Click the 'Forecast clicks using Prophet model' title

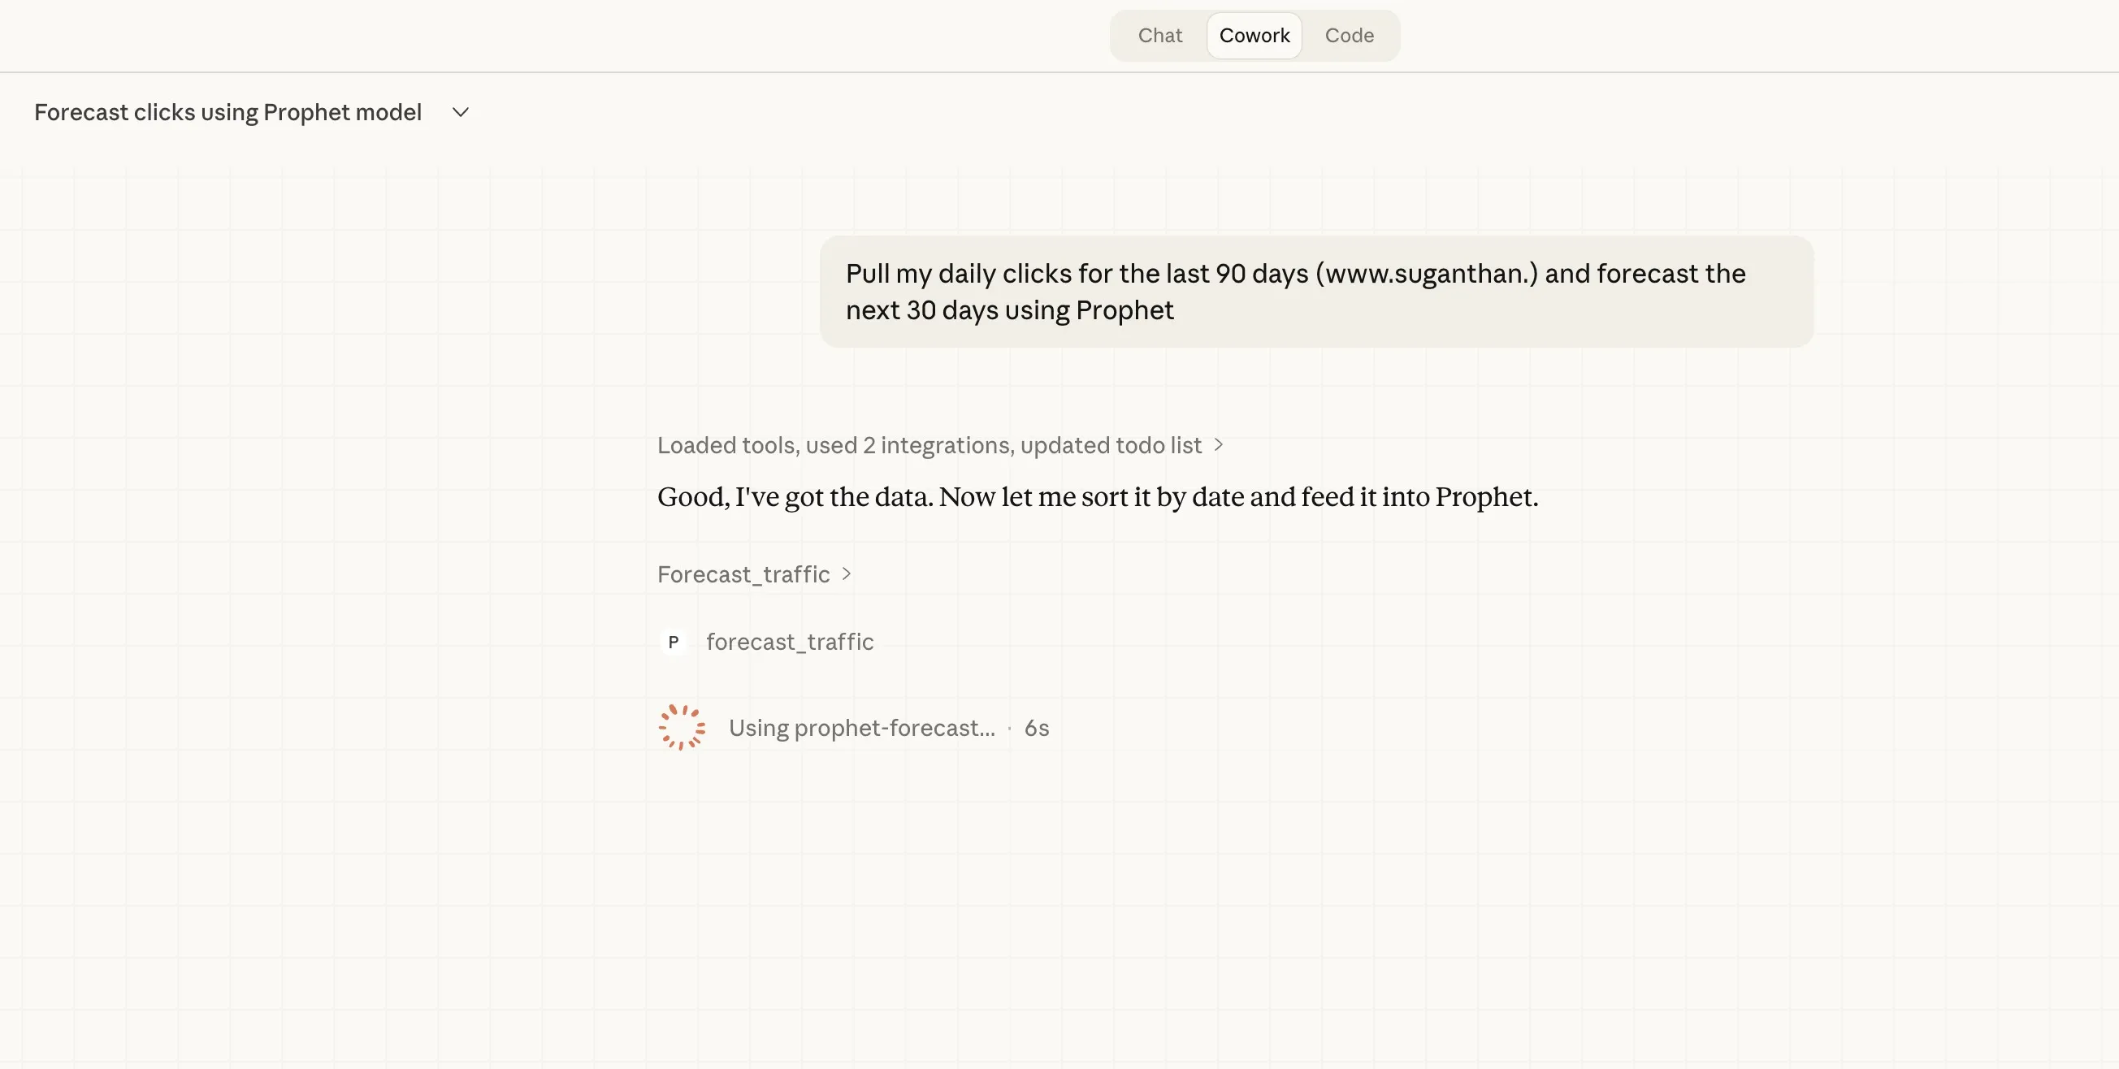point(227,112)
